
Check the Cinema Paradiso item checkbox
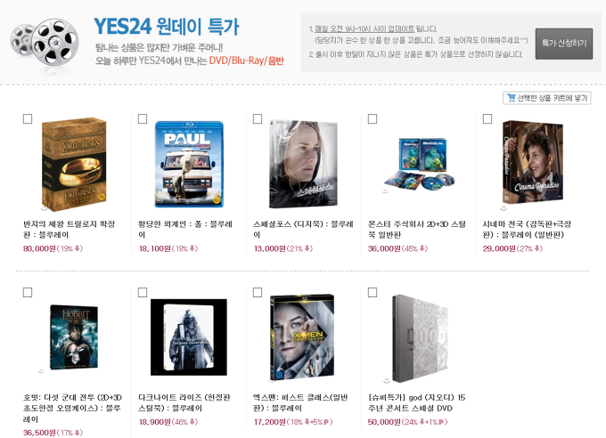(x=487, y=118)
